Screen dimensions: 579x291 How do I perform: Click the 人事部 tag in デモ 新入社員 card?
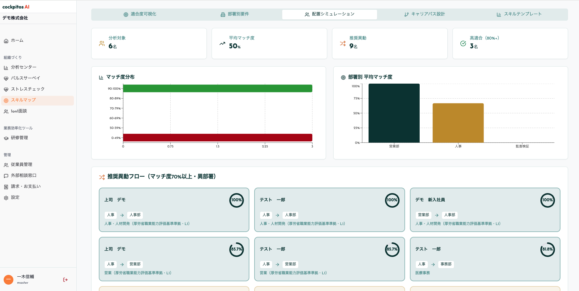click(x=450, y=215)
